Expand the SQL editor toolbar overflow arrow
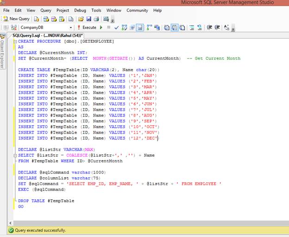289x237 pixels. click(233, 28)
